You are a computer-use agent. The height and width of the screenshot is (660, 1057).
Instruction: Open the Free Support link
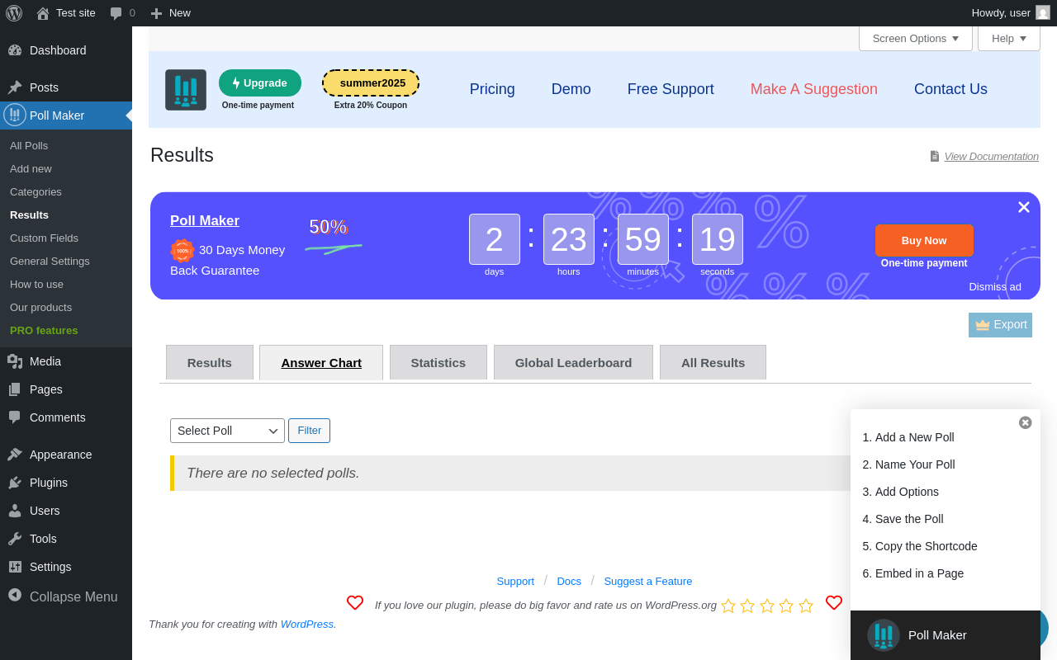671,89
